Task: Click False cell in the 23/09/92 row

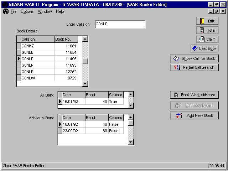Action: click(116, 131)
